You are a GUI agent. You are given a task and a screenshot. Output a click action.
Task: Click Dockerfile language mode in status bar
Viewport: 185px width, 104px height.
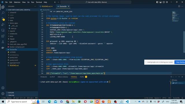pos(176,98)
